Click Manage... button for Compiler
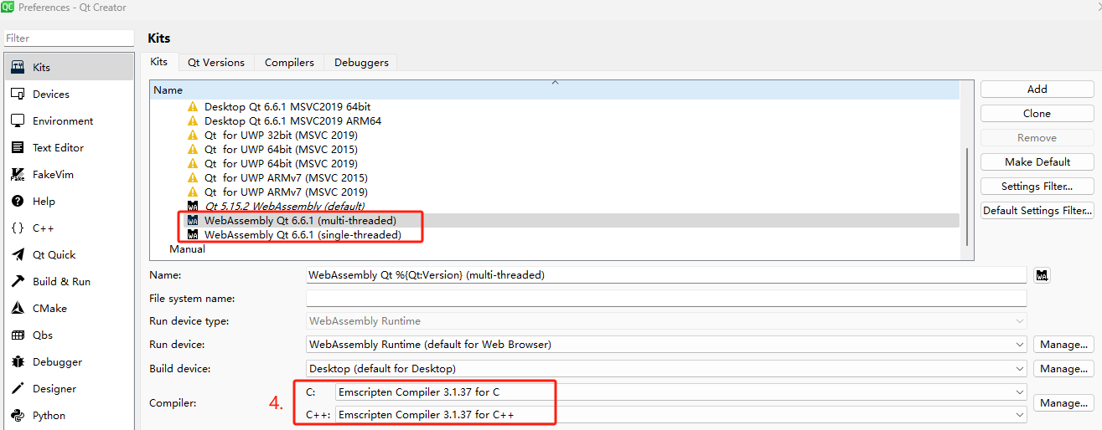 (1064, 403)
